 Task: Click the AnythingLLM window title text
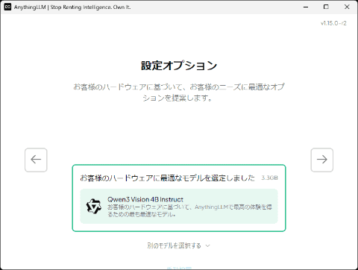click(x=72, y=7)
